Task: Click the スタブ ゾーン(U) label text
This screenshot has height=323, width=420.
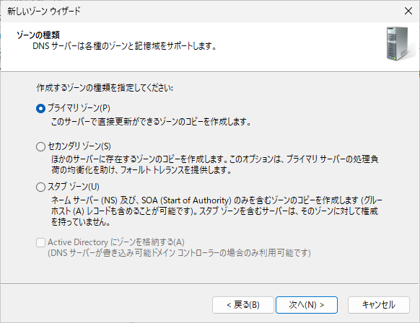Action: coord(74,187)
